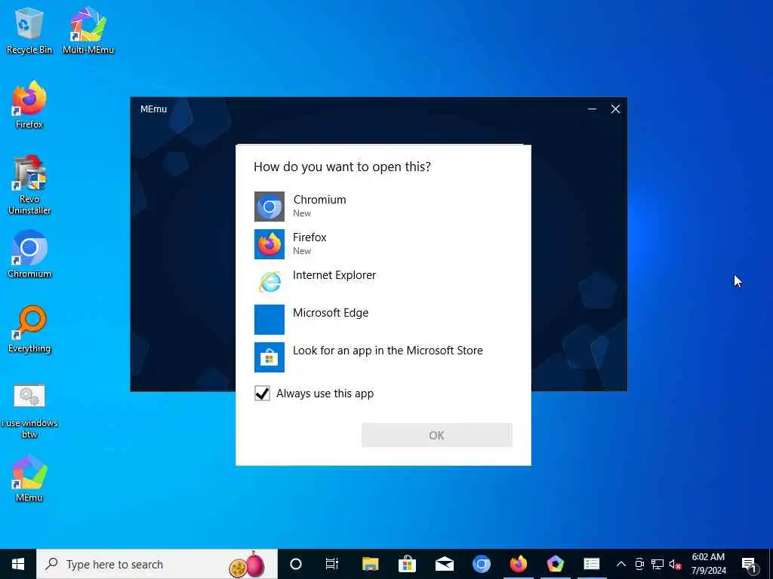Click the OK button in the dialog
The height and width of the screenshot is (579, 773).
click(x=437, y=435)
